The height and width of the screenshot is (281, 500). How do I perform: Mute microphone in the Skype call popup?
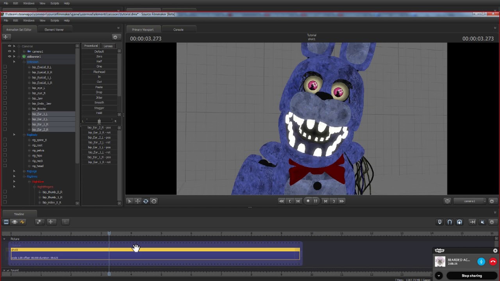point(481,262)
